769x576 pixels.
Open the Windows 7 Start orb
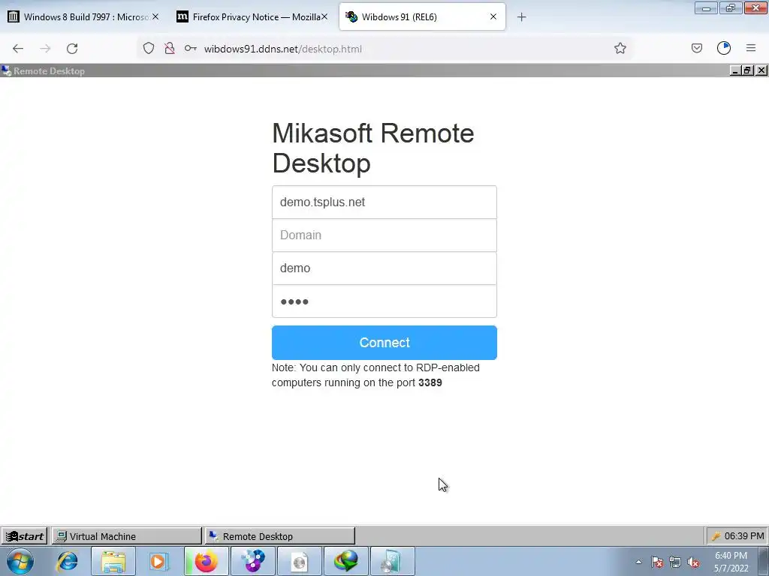click(20, 561)
